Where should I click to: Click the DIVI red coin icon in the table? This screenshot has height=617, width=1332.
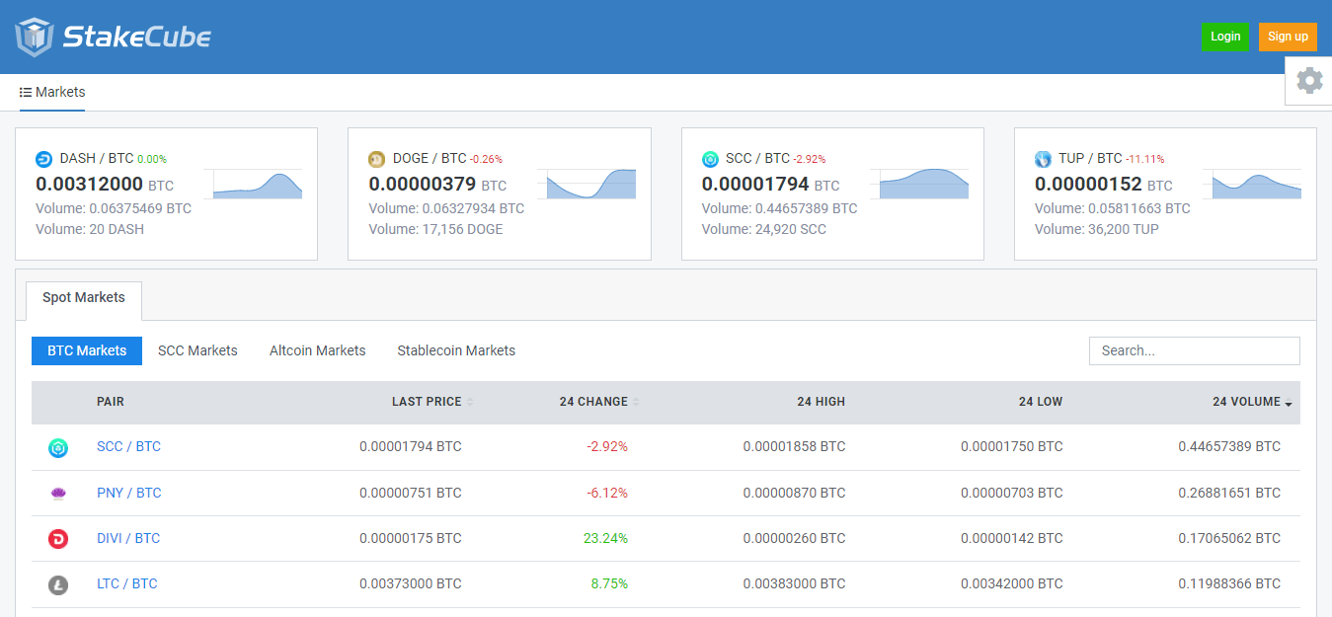click(58, 539)
